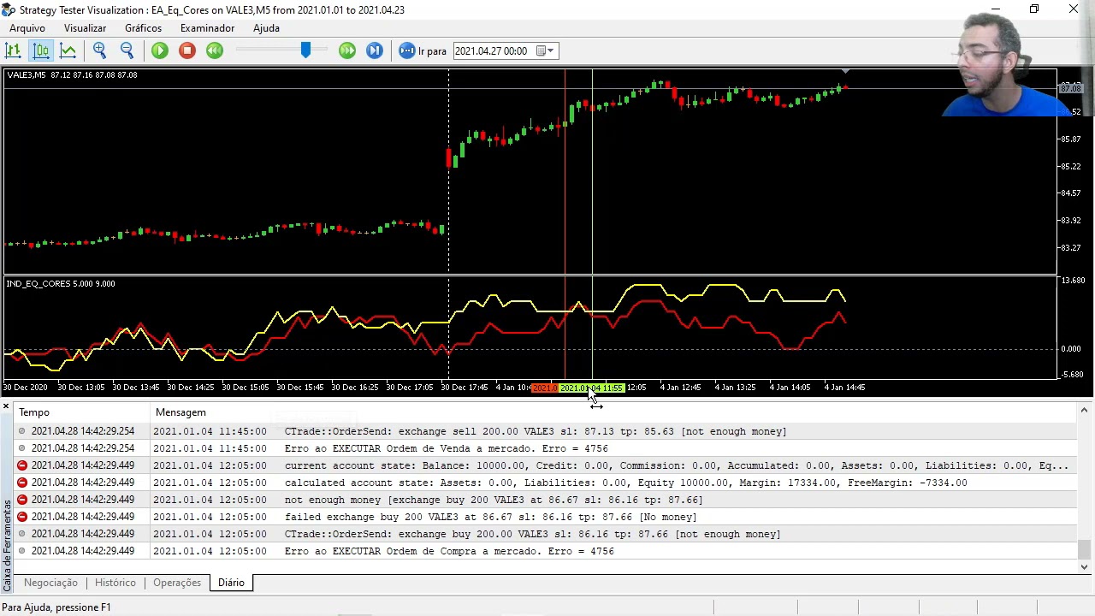This screenshot has width=1095, height=616.
Task: Switch to the Histórico tab
Action: [x=115, y=583]
